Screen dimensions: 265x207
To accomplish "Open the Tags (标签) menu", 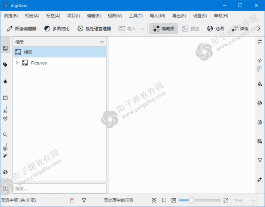I will (53, 16).
